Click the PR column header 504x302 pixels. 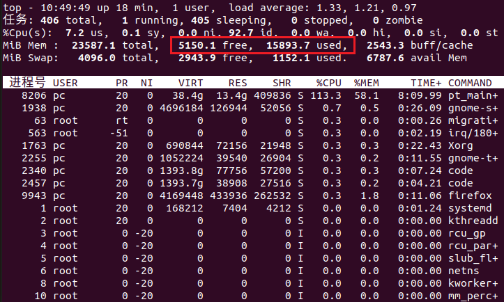coord(122,83)
